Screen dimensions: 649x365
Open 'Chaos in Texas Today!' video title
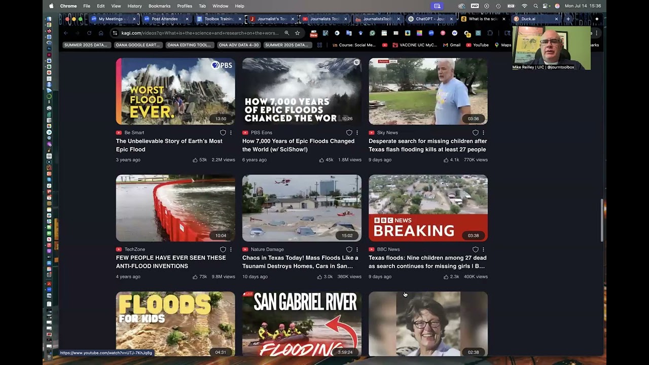pyautogui.click(x=300, y=262)
